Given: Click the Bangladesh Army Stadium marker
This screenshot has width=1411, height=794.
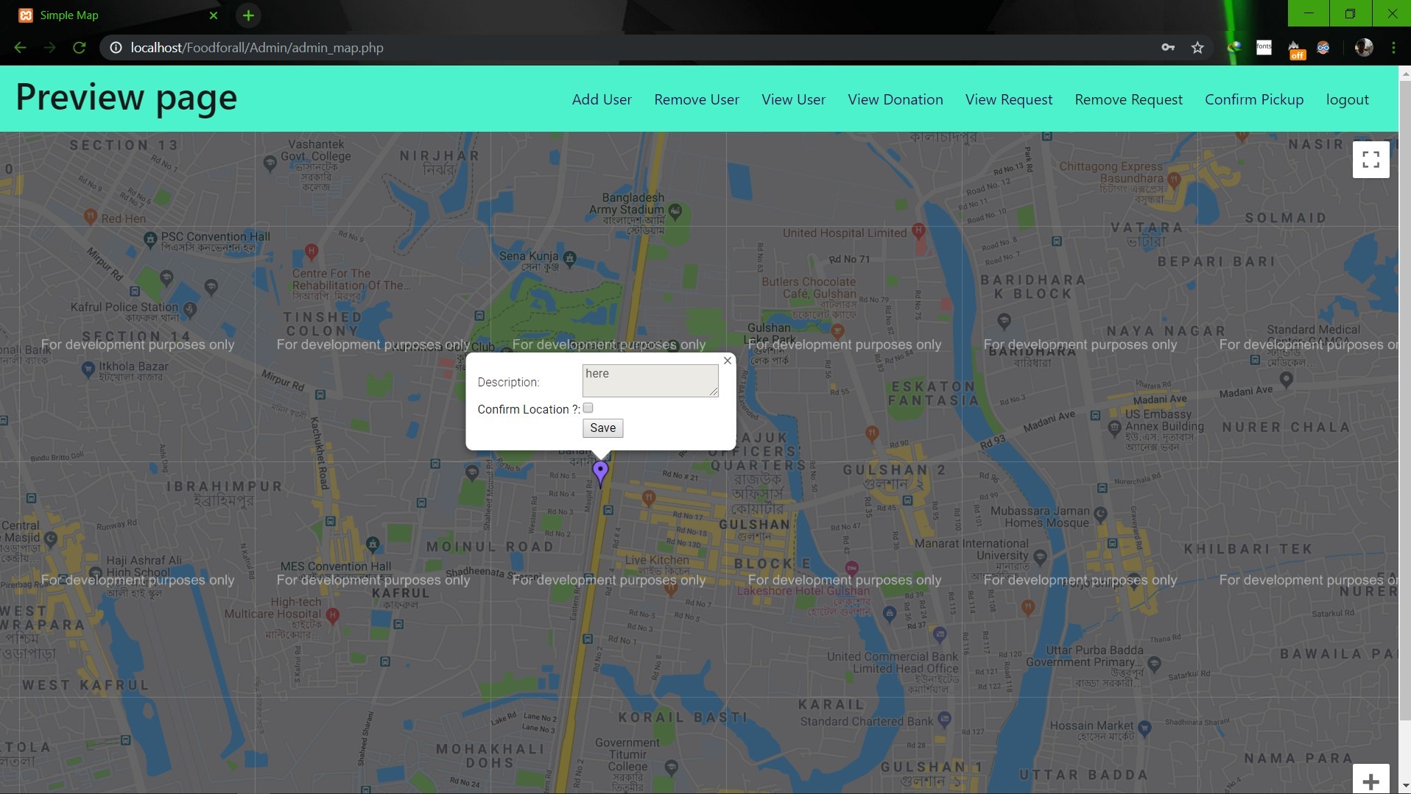Looking at the screenshot, I should (x=675, y=212).
